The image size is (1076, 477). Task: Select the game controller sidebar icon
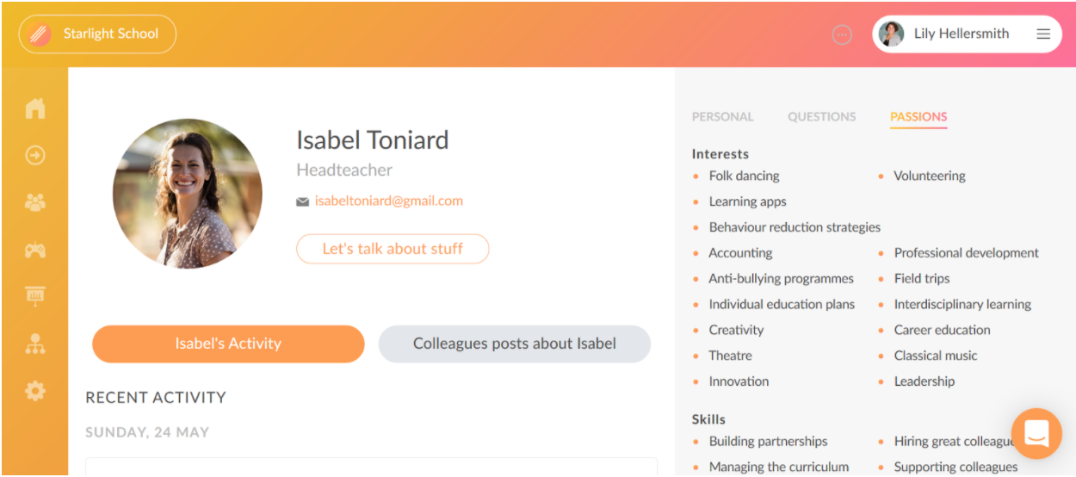pos(34,251)
